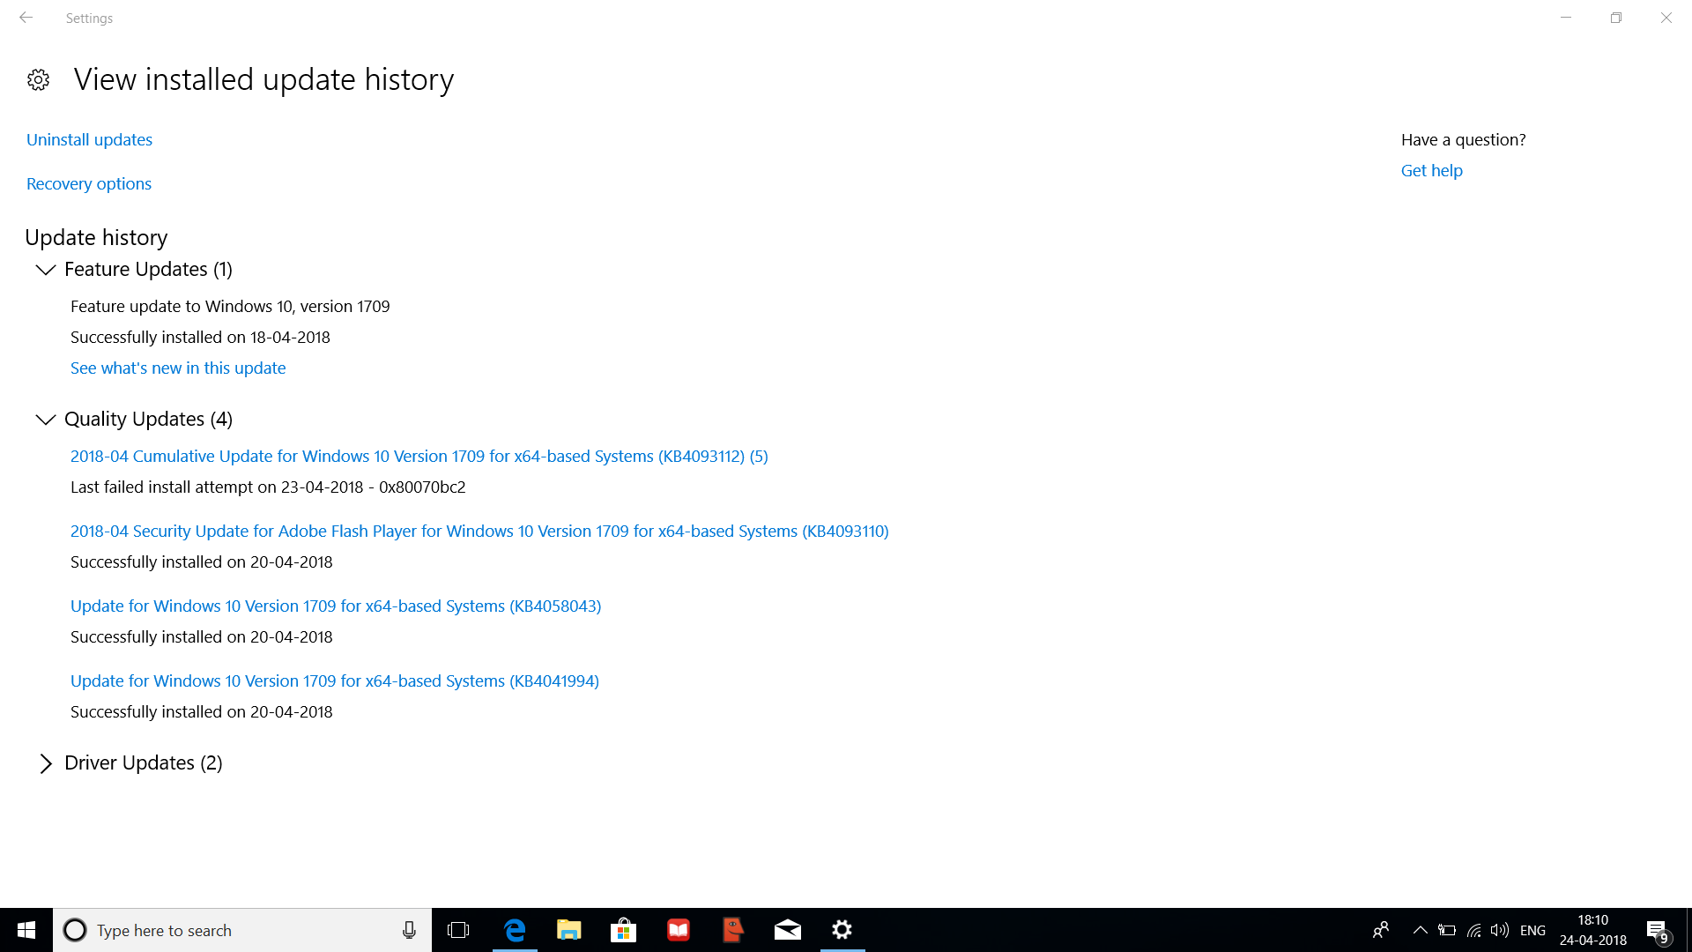Click the Settings gear icon

(x=39, y=78)
